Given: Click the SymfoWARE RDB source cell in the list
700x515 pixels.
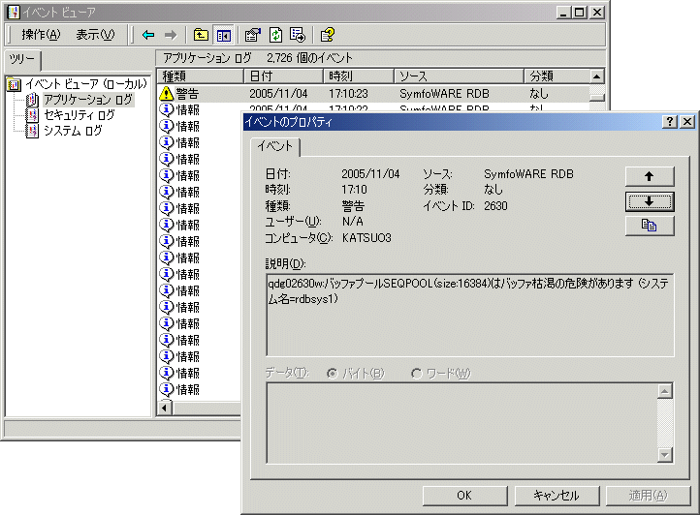Looking at the screenshot, I should pyautogui.click(x=444, y=94).
